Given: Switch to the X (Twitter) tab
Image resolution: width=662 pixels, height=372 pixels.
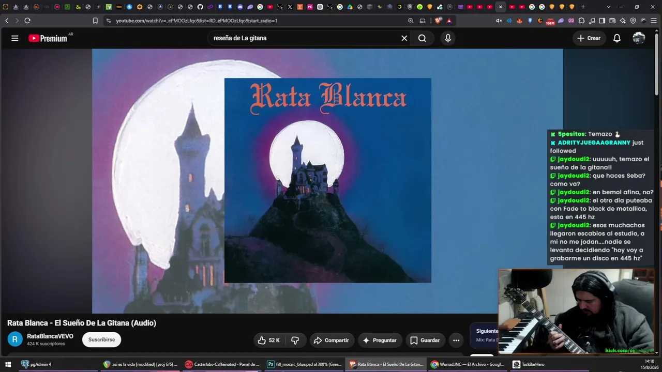Looking at the screenshot, I should point(290,7).
